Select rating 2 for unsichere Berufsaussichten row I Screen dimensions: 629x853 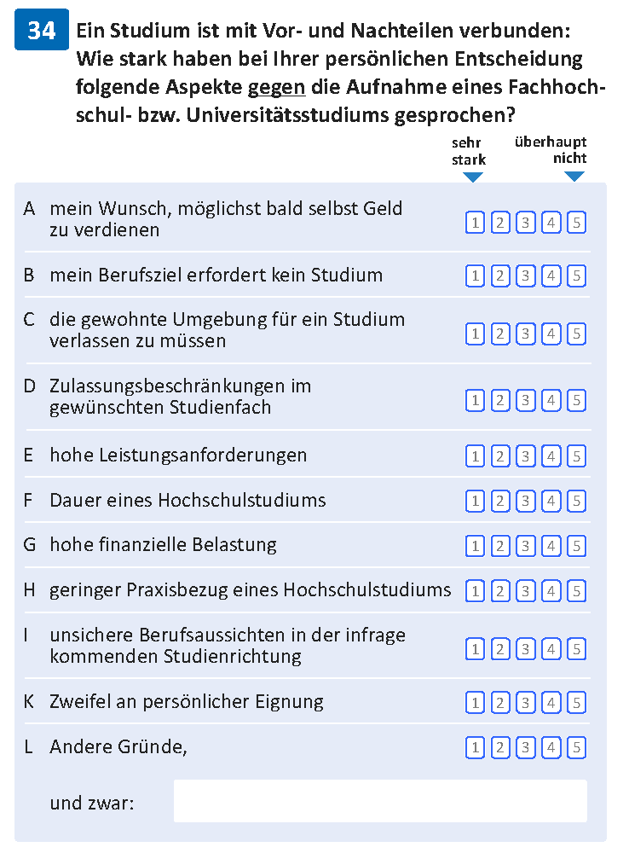point(500,649)
